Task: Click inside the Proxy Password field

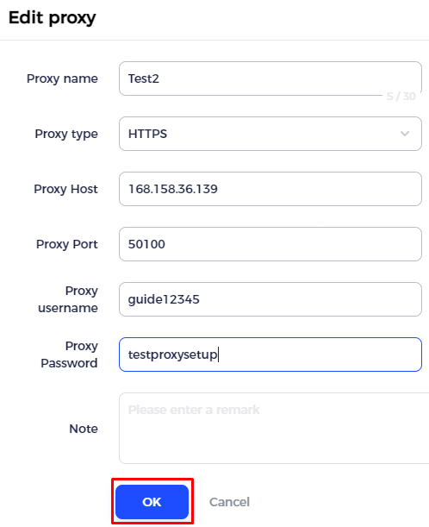Action: point(270,354)
